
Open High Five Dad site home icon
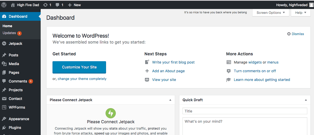tap(13, 5)
